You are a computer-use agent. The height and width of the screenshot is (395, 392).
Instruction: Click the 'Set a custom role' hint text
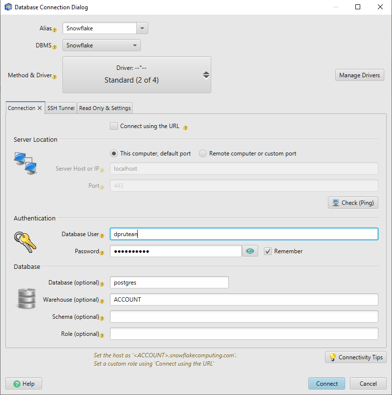(x=153, y=364)
